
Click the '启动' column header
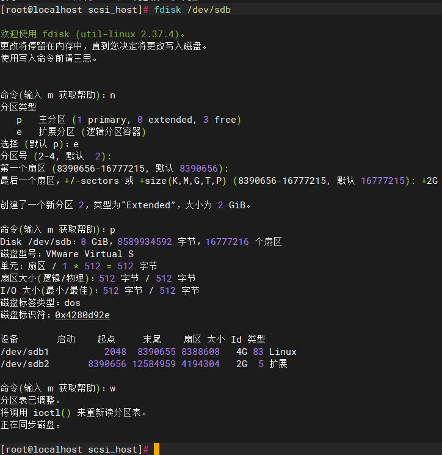[66, 339]
